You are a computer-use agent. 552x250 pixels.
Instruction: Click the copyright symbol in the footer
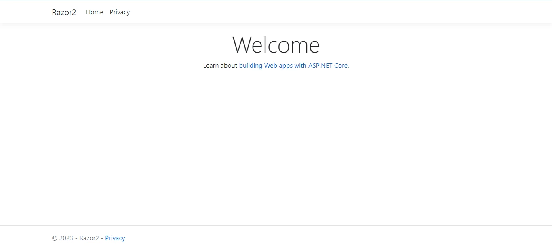click(55, 238)
